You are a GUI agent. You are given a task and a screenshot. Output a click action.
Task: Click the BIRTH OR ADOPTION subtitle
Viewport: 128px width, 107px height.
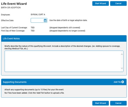point(11,7)
